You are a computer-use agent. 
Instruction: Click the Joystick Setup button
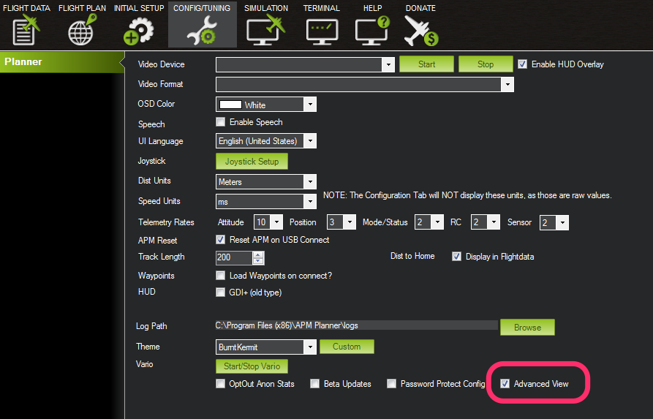[x=251, y=162]
